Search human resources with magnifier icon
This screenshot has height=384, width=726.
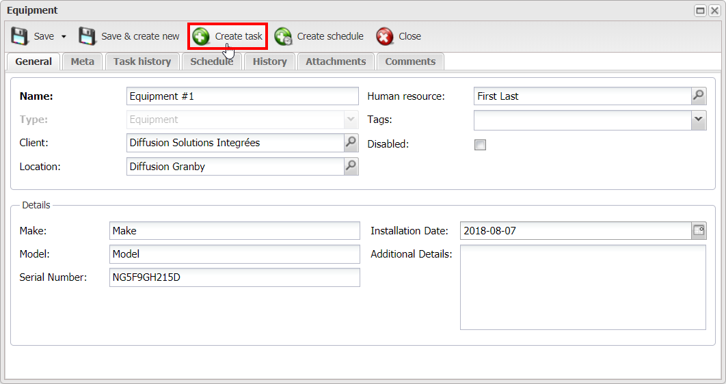699,96
